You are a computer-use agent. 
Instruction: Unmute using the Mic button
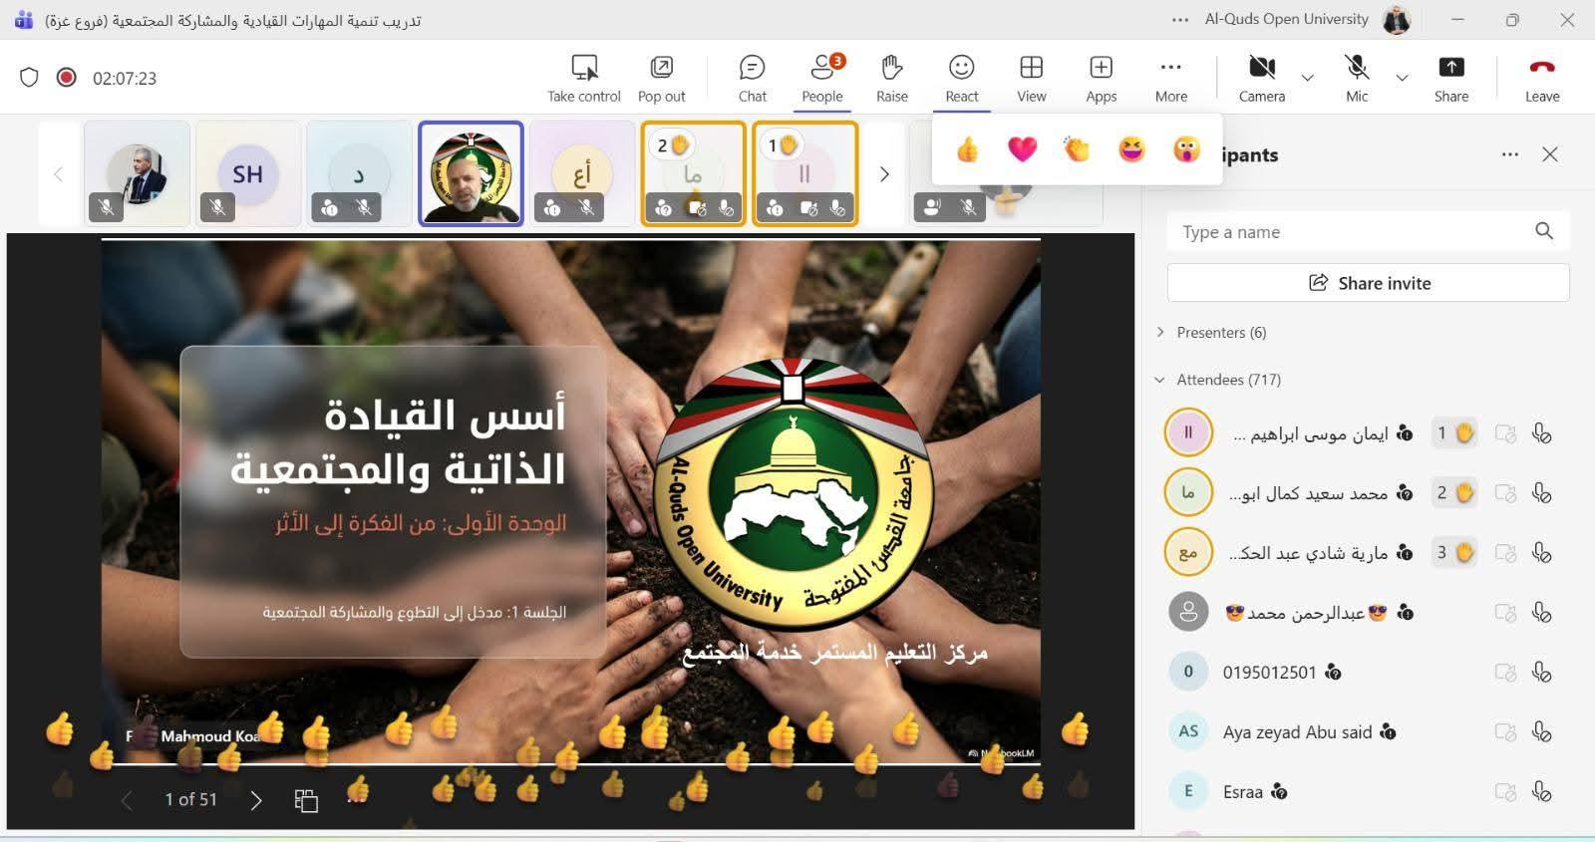click(x=1356, y=78)
